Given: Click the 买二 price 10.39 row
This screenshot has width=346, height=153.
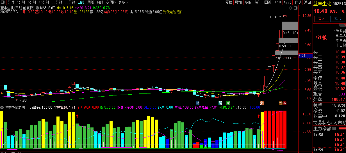Looking at the screenshot, I should point(329,57).
